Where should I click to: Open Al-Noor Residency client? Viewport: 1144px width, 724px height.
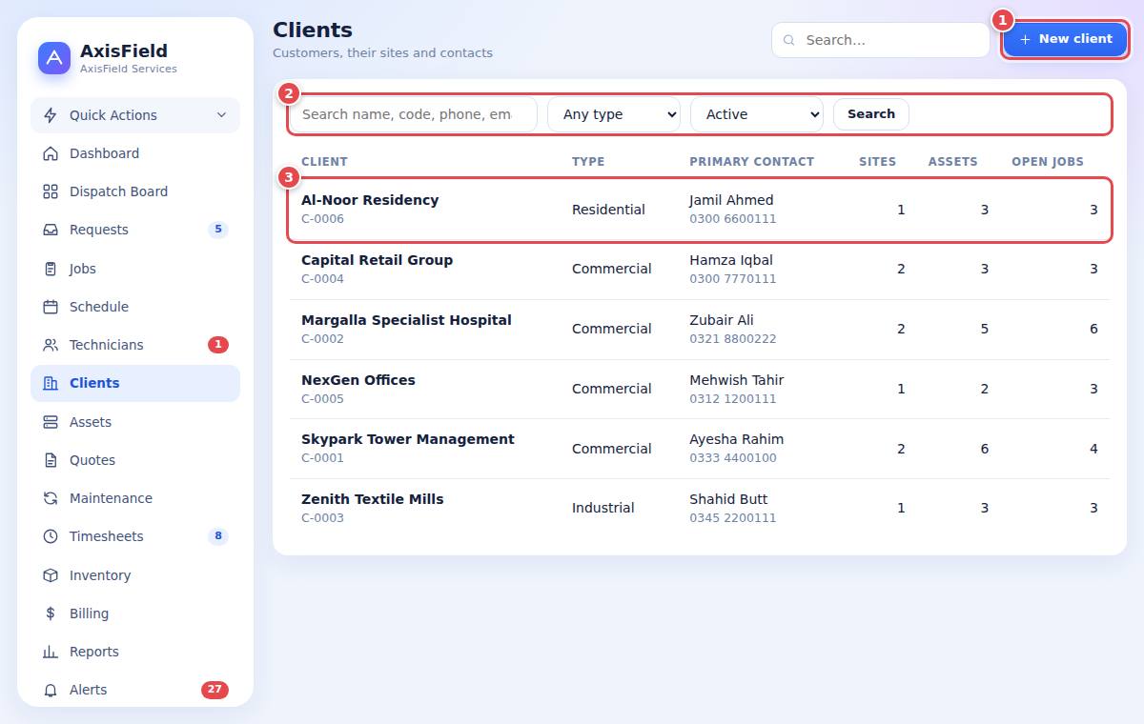pyautogui.click(x=370, y=200)
